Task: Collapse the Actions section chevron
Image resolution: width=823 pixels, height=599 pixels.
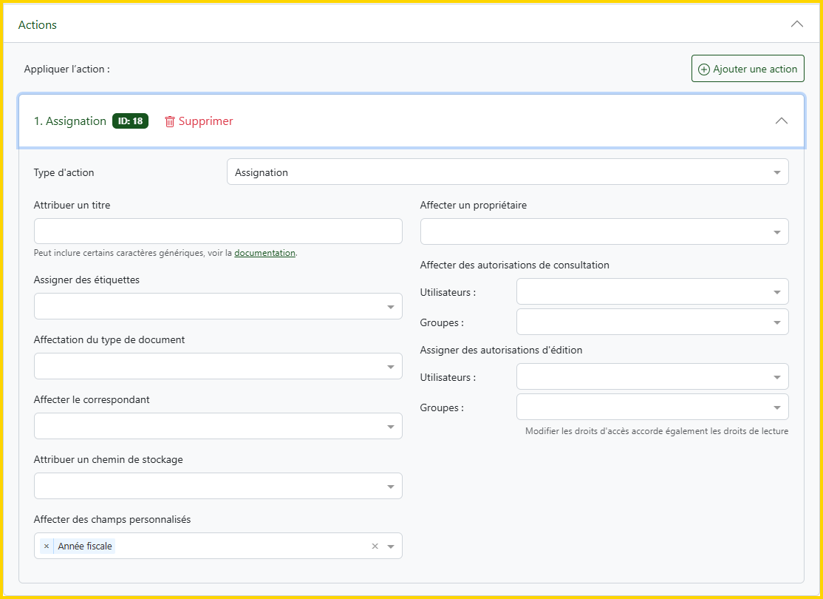Action: (x=796, y=24)
